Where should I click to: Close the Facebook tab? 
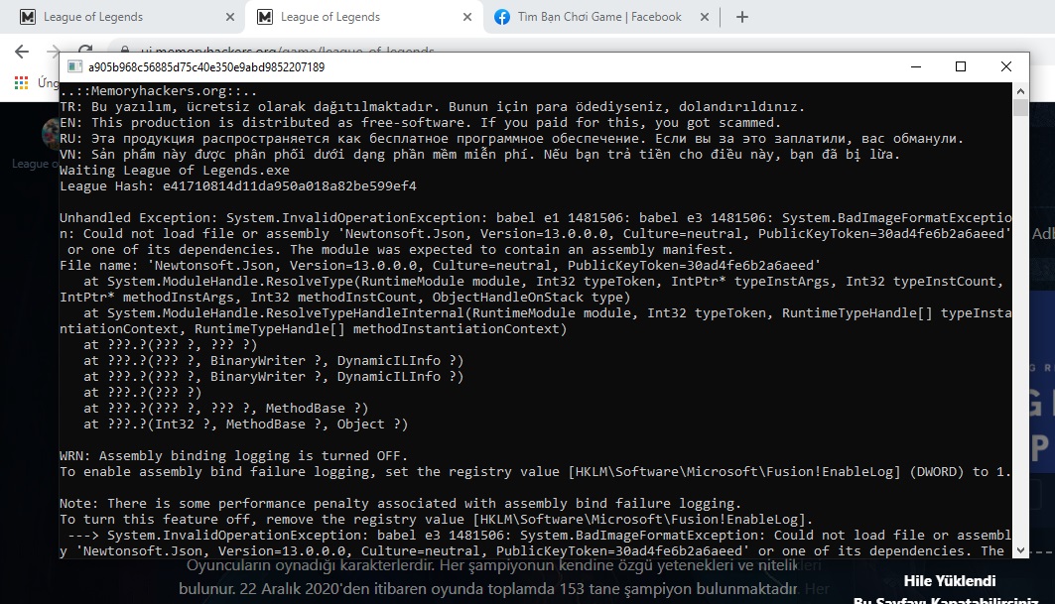point(705,17)
